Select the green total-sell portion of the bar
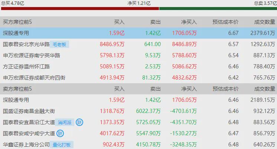The width and height of the screenshot is (277, 149). (x=218, y=9)
